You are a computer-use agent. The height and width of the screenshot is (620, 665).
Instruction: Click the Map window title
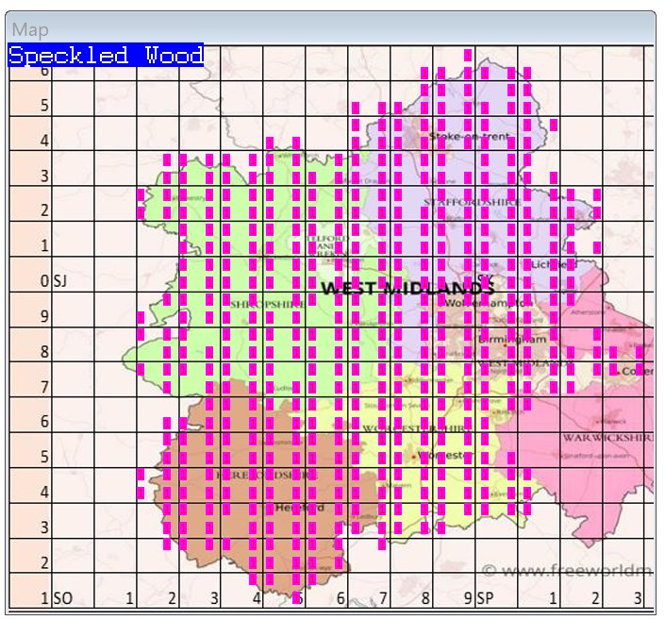pos(30,30)
